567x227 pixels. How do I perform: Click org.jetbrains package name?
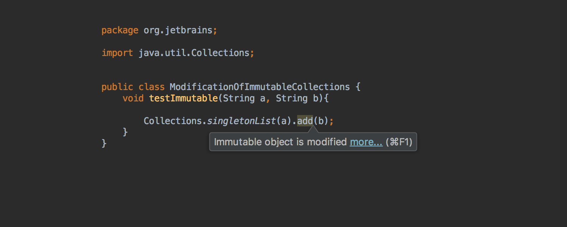click(x=178, y=30)
